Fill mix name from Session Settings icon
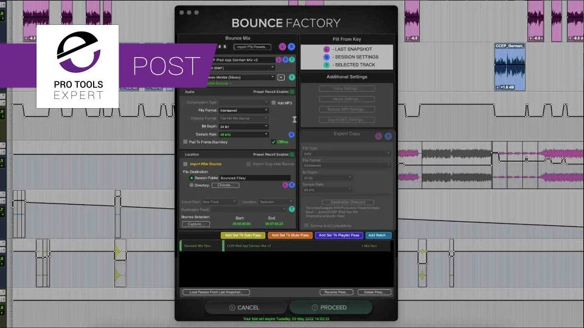This screenshot has width=584, height=328. tap(285, 60)
